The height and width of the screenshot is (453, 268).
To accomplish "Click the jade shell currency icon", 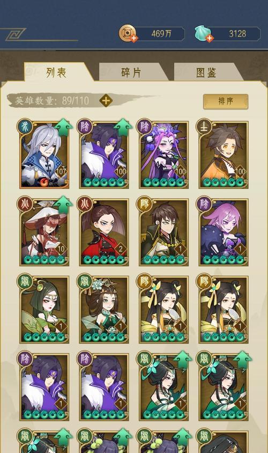I will tap(203, 33).
